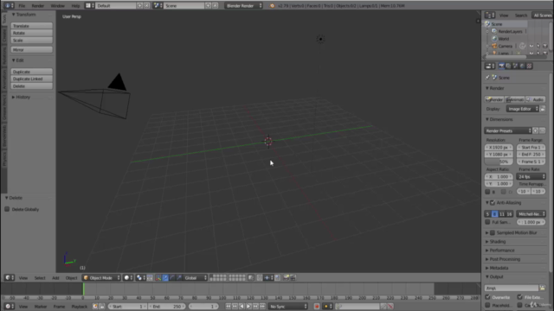Click the snap magnet icon in the 3D header
The width and height of the screenshot is (554, 311).
click(260, 278)
